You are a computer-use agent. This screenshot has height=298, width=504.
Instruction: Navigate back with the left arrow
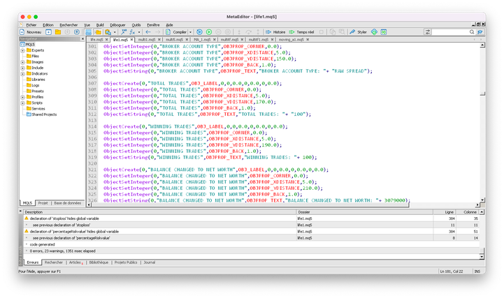click(x=148, y=32)
